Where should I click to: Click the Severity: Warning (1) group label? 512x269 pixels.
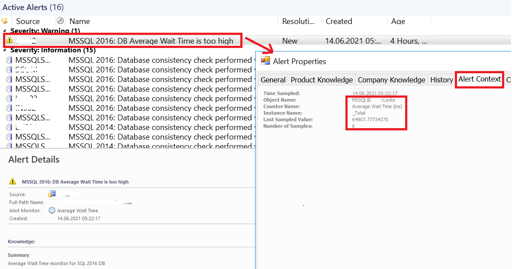click(45, 31)
